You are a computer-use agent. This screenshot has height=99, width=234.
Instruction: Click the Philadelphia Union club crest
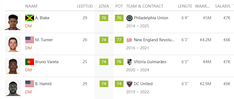point(130,18)
